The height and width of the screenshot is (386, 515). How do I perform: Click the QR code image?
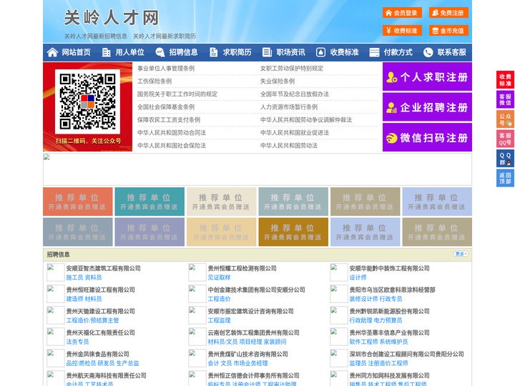click(x=87, y=102)
